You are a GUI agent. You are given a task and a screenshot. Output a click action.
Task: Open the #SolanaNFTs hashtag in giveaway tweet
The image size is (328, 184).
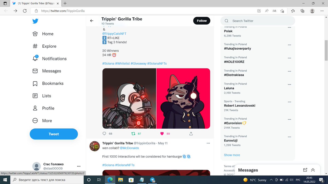click(x=157, y=63)
